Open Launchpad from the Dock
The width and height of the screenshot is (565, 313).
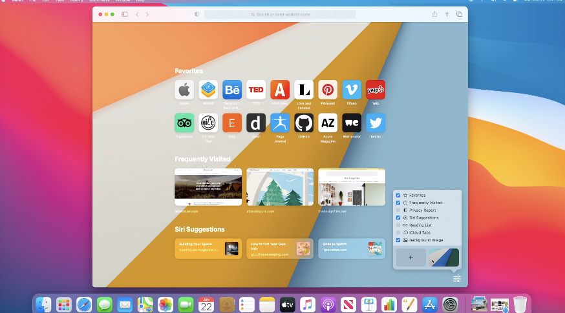[64, 305]
